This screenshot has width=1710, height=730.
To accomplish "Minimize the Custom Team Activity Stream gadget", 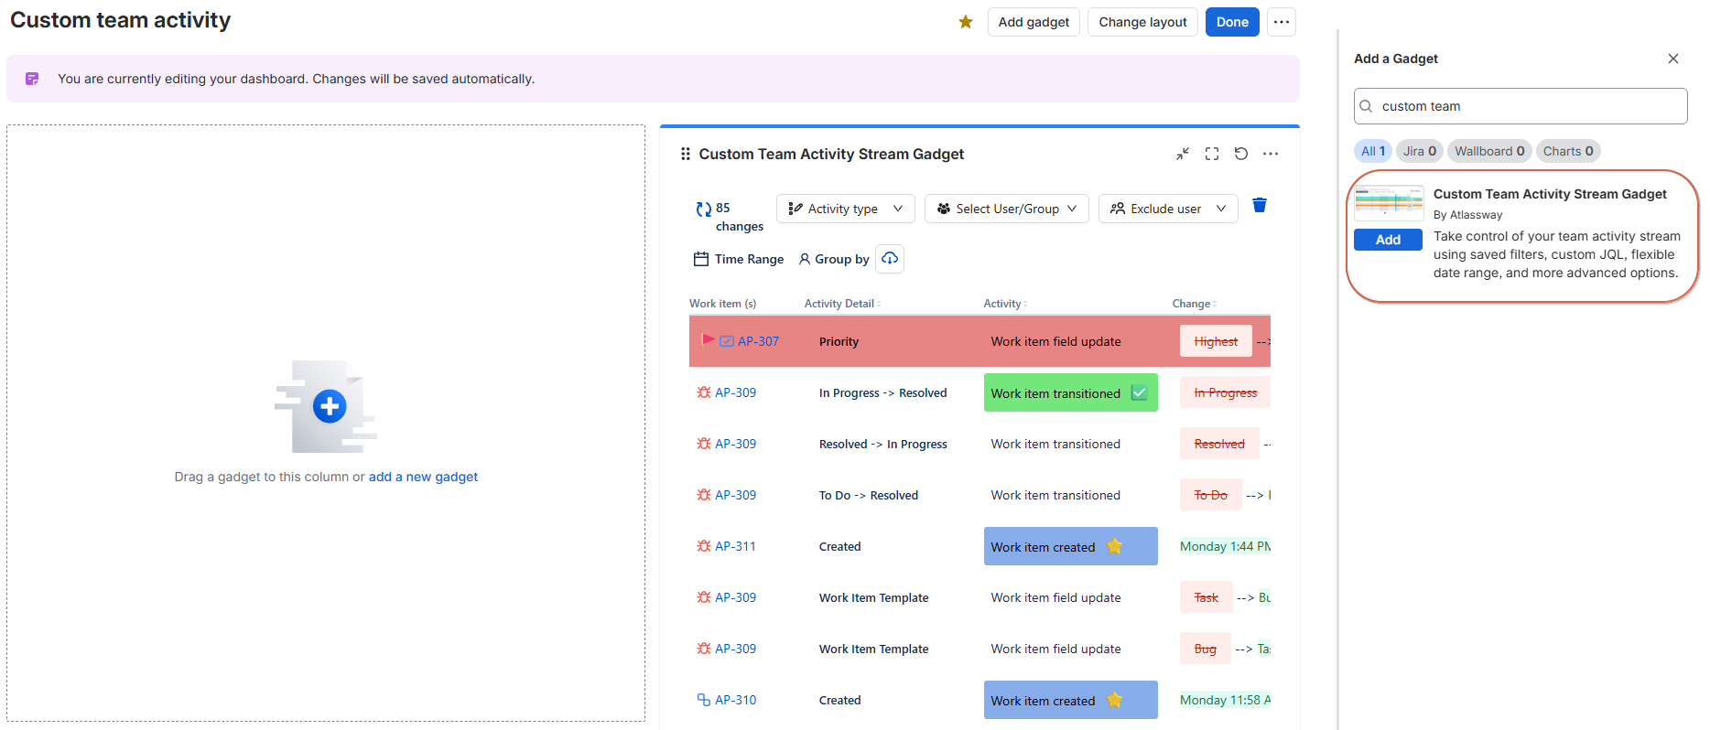I will pyautogui.click(x=1183, y=154).
